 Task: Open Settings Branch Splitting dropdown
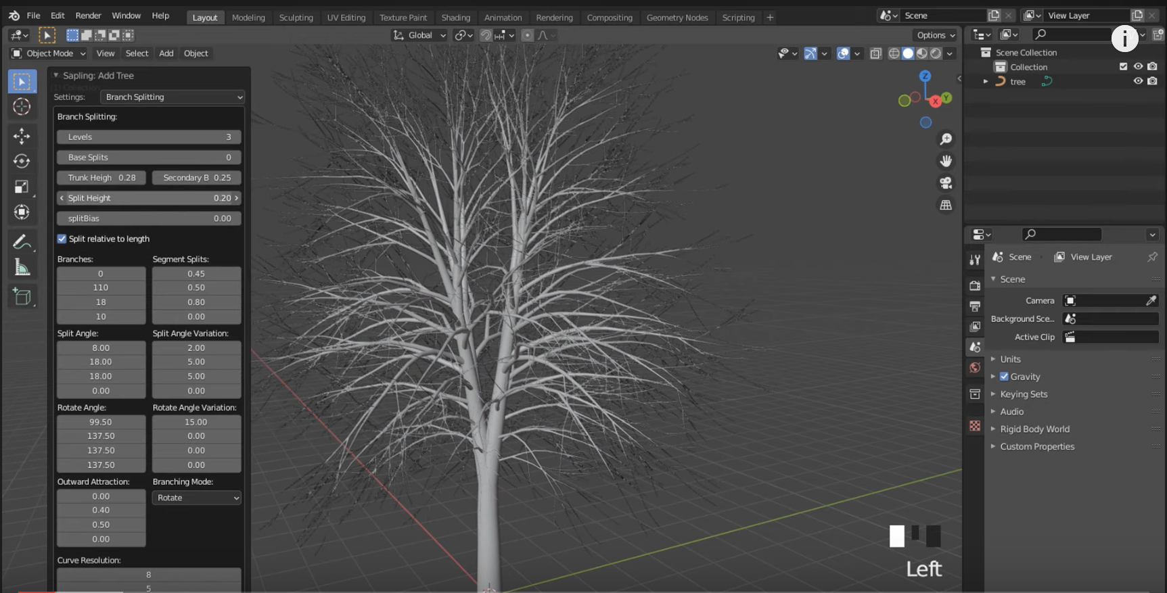173,97
